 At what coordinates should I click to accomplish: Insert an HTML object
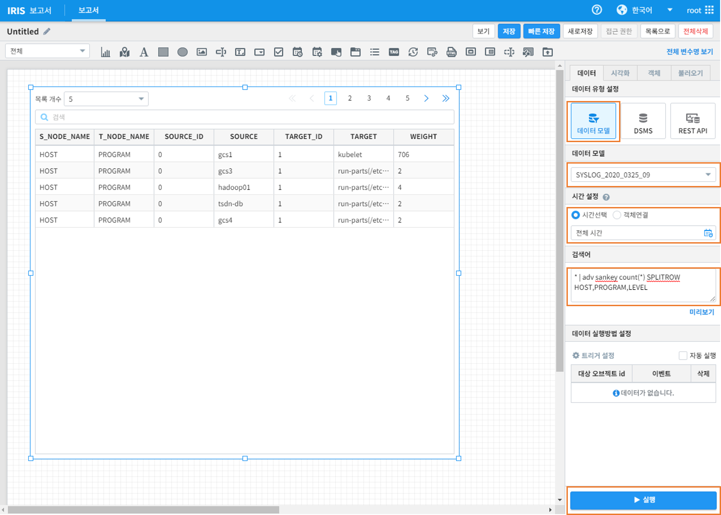point(451,52)
